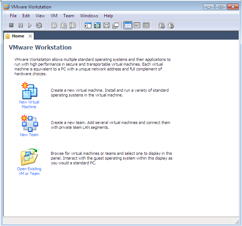
Task: Close the VMware Workstation window
Action: [233, 7]
